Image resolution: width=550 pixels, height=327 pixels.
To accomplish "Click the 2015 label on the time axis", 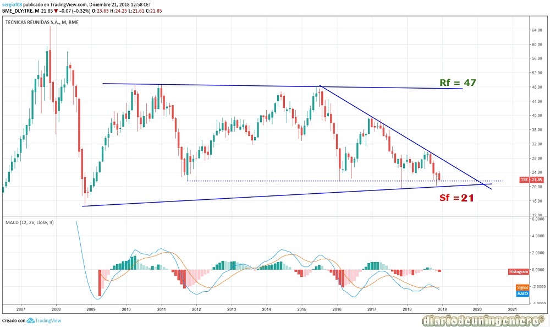I will [301, 309].
